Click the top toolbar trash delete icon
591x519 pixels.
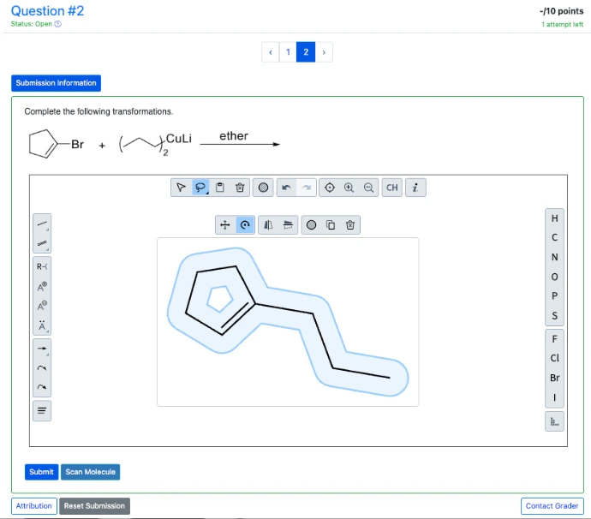click(240, 188)
